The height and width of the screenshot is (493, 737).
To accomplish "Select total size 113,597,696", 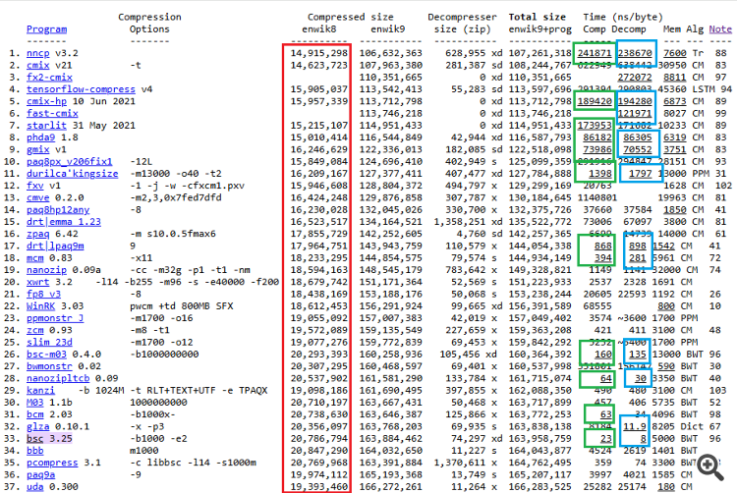I will tap(540, 89).
